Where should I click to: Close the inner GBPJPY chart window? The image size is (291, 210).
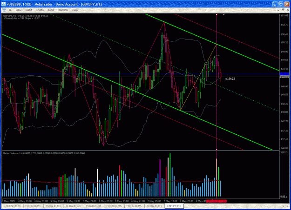click(287, 10)
